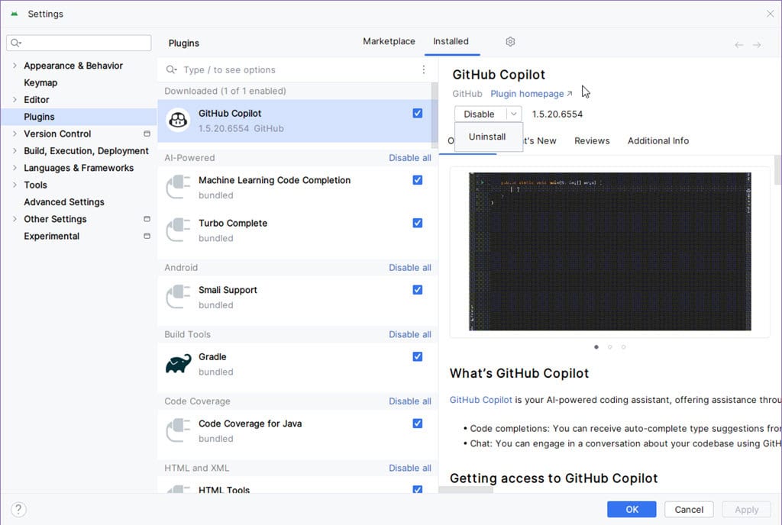Select Experimental in the settings tree
This screenshot has width=782, height=525.
[x=51, y=236]
